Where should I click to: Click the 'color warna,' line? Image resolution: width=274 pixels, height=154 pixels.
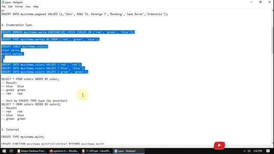pyautogui.click(x=11, y=50)
